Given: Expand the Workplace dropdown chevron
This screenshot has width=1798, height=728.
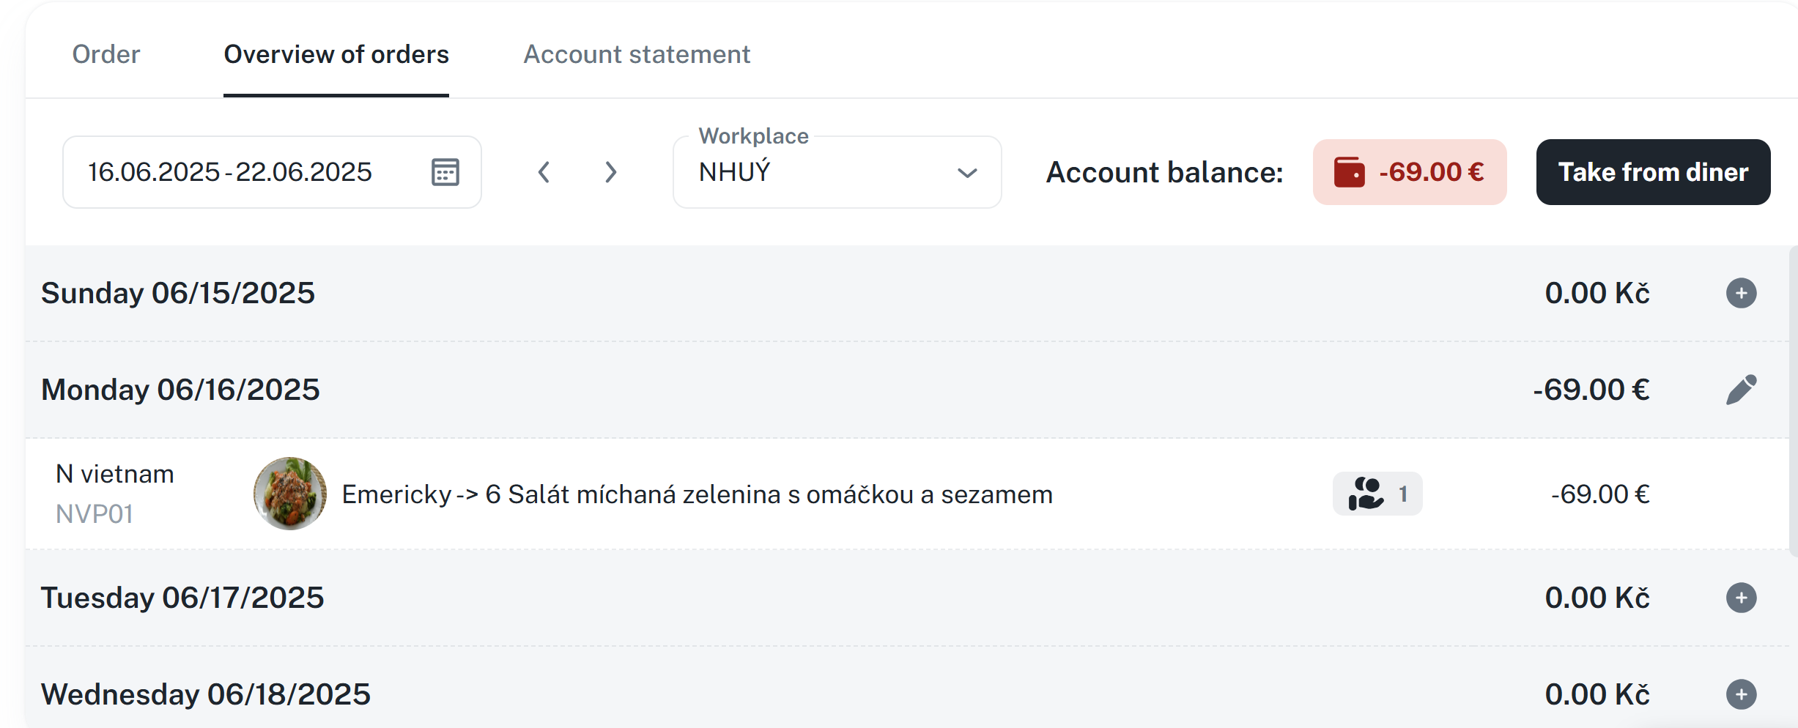Looking at the screenshot, I should [x=967, y=173].
